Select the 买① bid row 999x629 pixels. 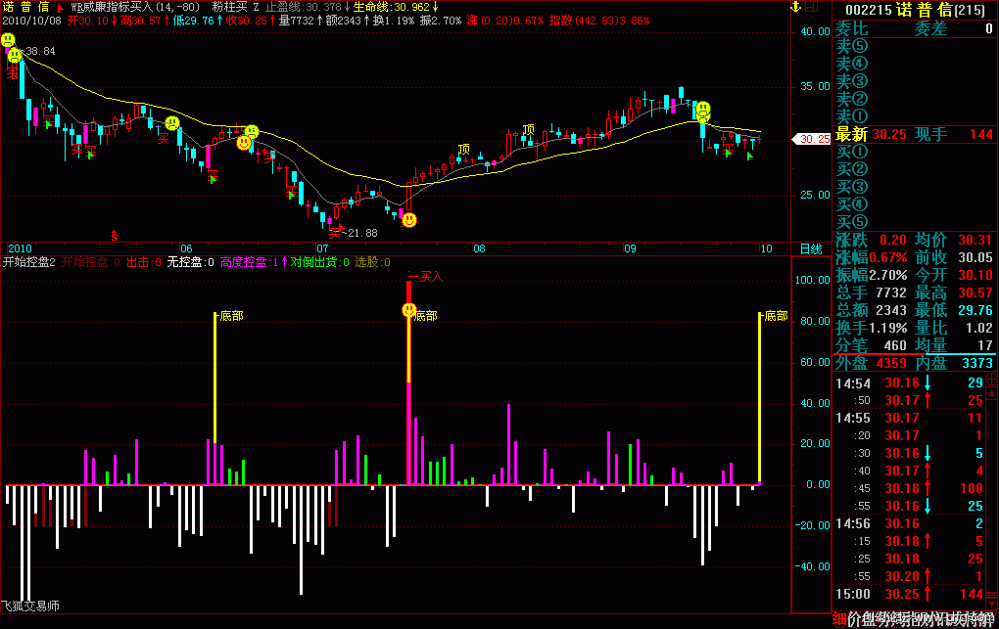(915, 152)
